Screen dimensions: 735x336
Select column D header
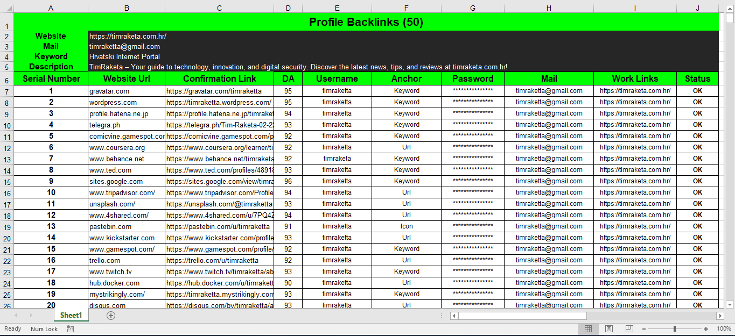[288, 8]
